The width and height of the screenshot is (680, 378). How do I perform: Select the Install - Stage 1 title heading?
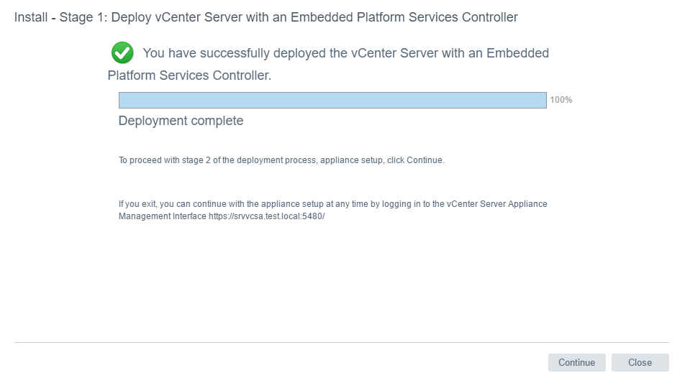tap(266, 17)
